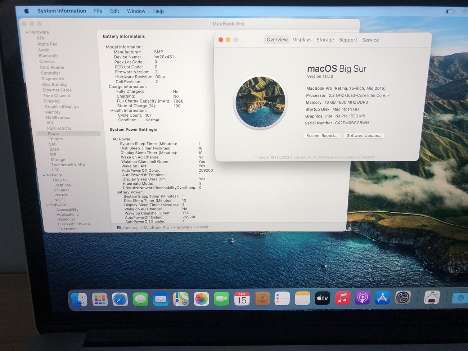The width and height of the screenshot is (468, 351).
Task: Open the Apple menu
Action: (27, 11)
